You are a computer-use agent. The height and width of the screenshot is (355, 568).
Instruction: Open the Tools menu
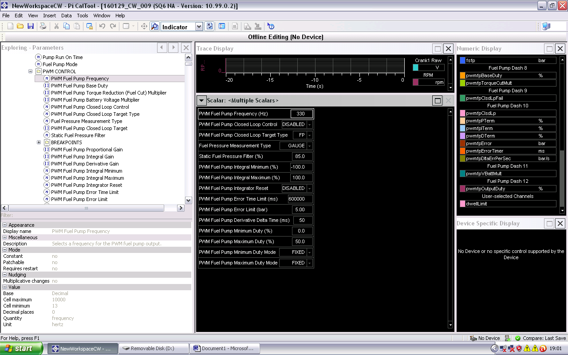coord(83,16)
